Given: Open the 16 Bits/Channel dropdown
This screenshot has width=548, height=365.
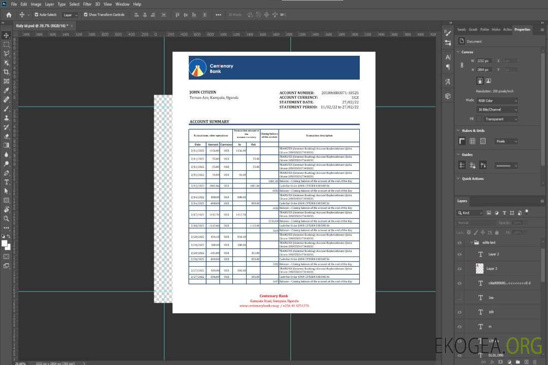Looking at the screenshot, I should click(x=497, y=109).
